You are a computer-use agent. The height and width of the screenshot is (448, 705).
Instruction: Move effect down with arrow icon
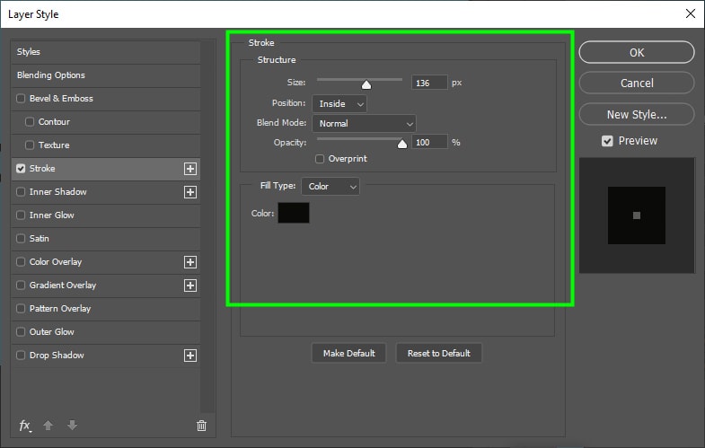tap(72, 425)
